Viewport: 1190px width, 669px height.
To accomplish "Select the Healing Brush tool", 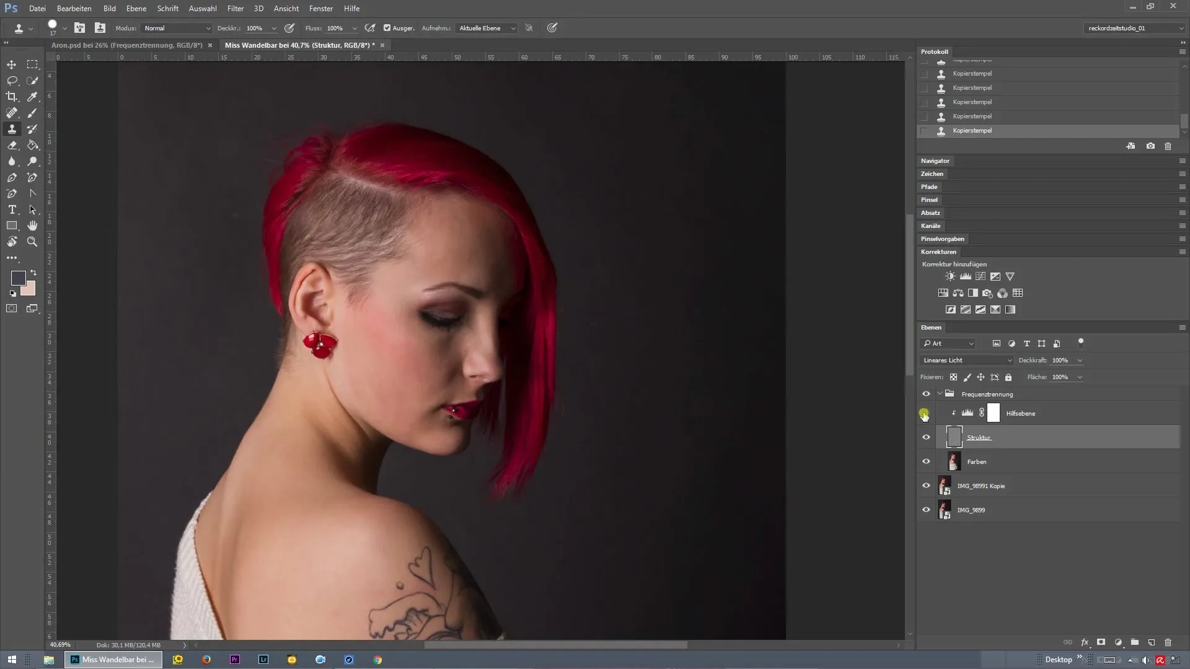I will (12, 113).
